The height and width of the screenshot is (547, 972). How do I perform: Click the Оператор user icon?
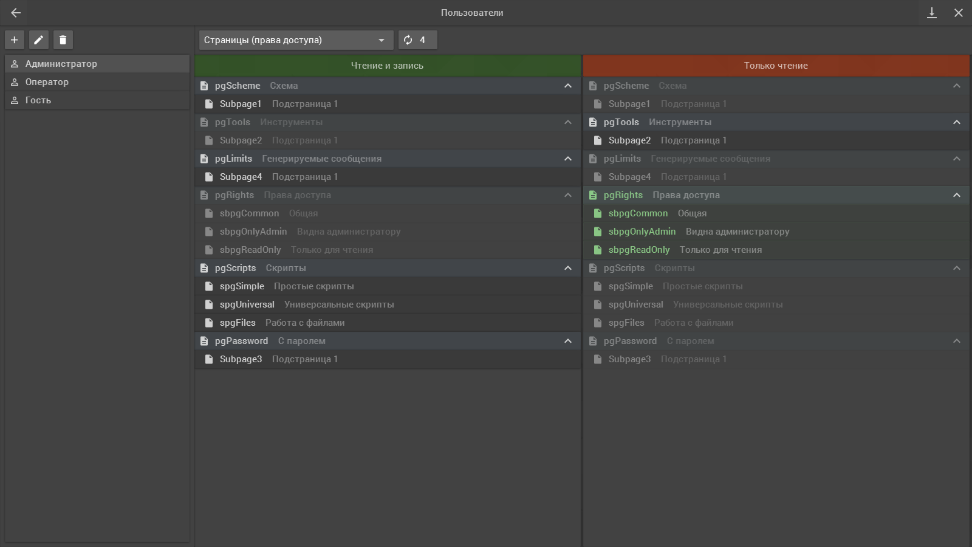click(x=15, y=82)
